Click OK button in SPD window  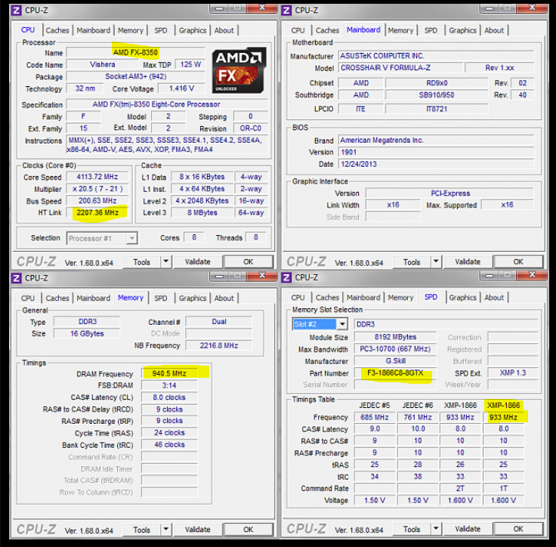[x=518, y=529]
